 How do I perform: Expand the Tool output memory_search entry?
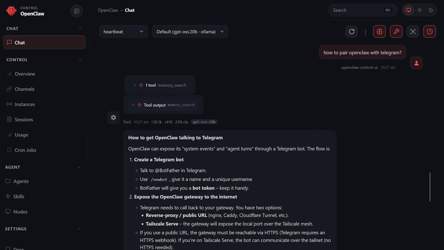point(163,105)
